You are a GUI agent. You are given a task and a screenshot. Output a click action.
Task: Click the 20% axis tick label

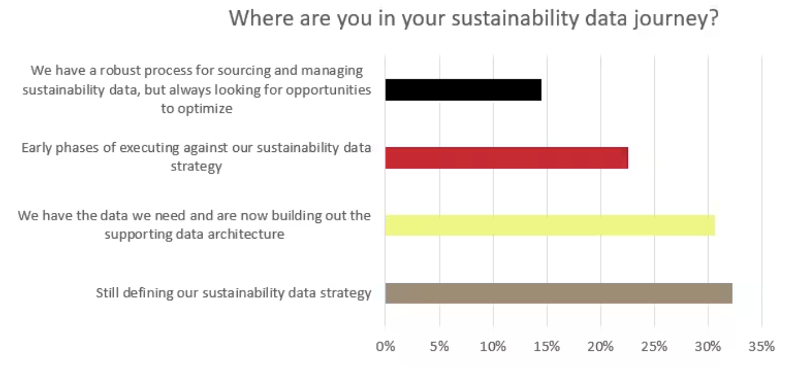point(600,346)
